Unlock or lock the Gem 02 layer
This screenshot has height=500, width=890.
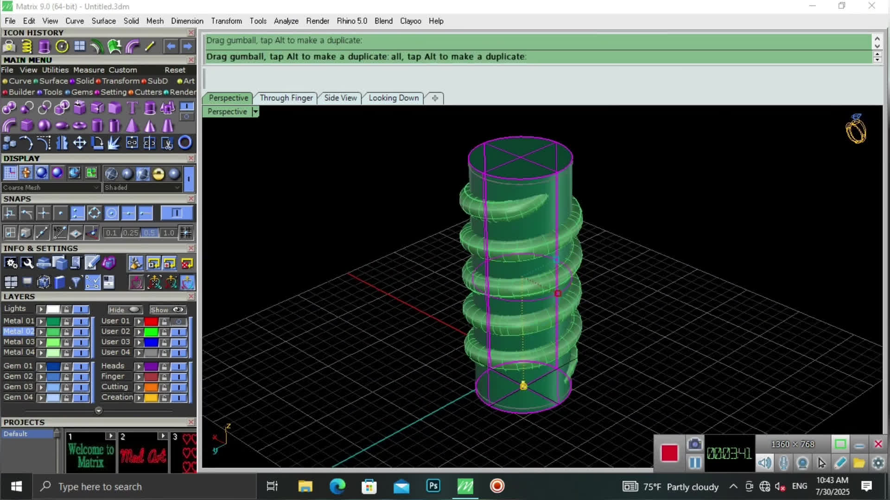click(x=66, y=377)
